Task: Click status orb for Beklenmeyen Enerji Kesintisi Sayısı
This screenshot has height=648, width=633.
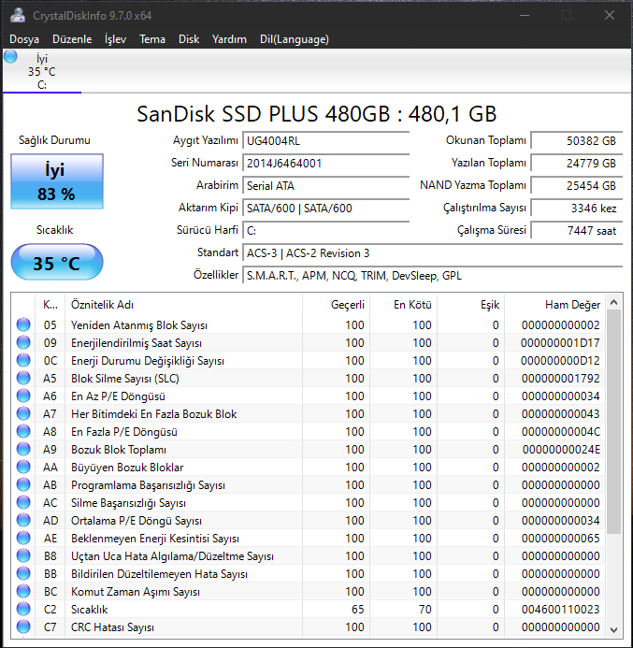Action: click(x=23, y=538)
